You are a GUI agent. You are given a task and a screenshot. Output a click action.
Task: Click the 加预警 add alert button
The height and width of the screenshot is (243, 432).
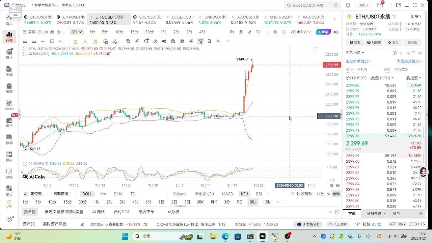pyautogui.click(x=374, y=43)
